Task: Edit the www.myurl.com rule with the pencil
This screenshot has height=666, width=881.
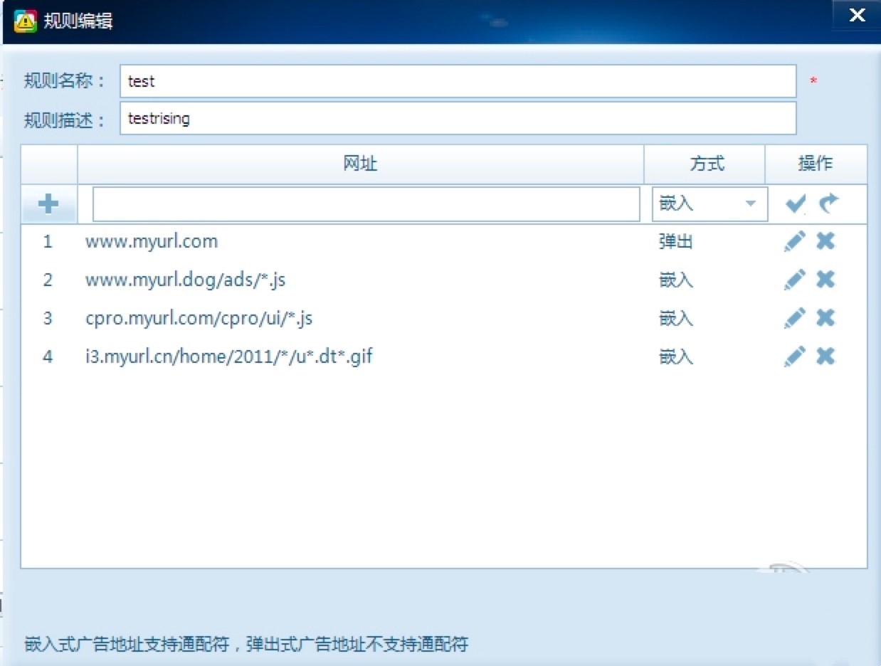Action: tap(795, 241)
